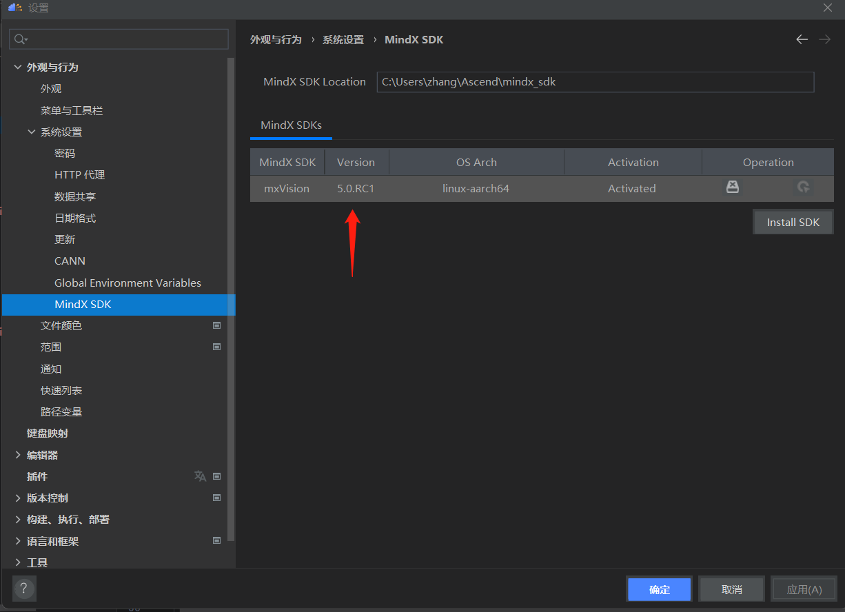Open the 更新 settings item
This screenshot has width=845, height=612.
(x=65, y=239)
